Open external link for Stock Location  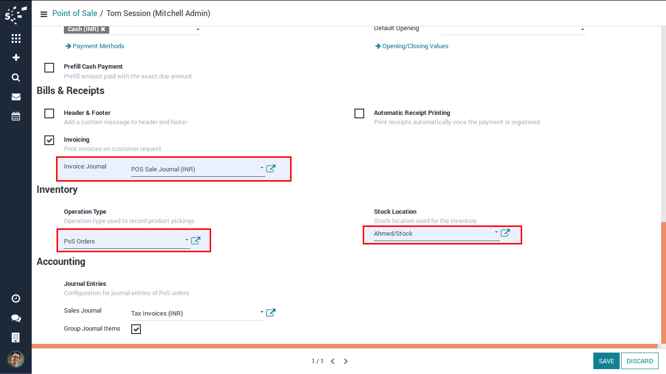pos(505,233)
